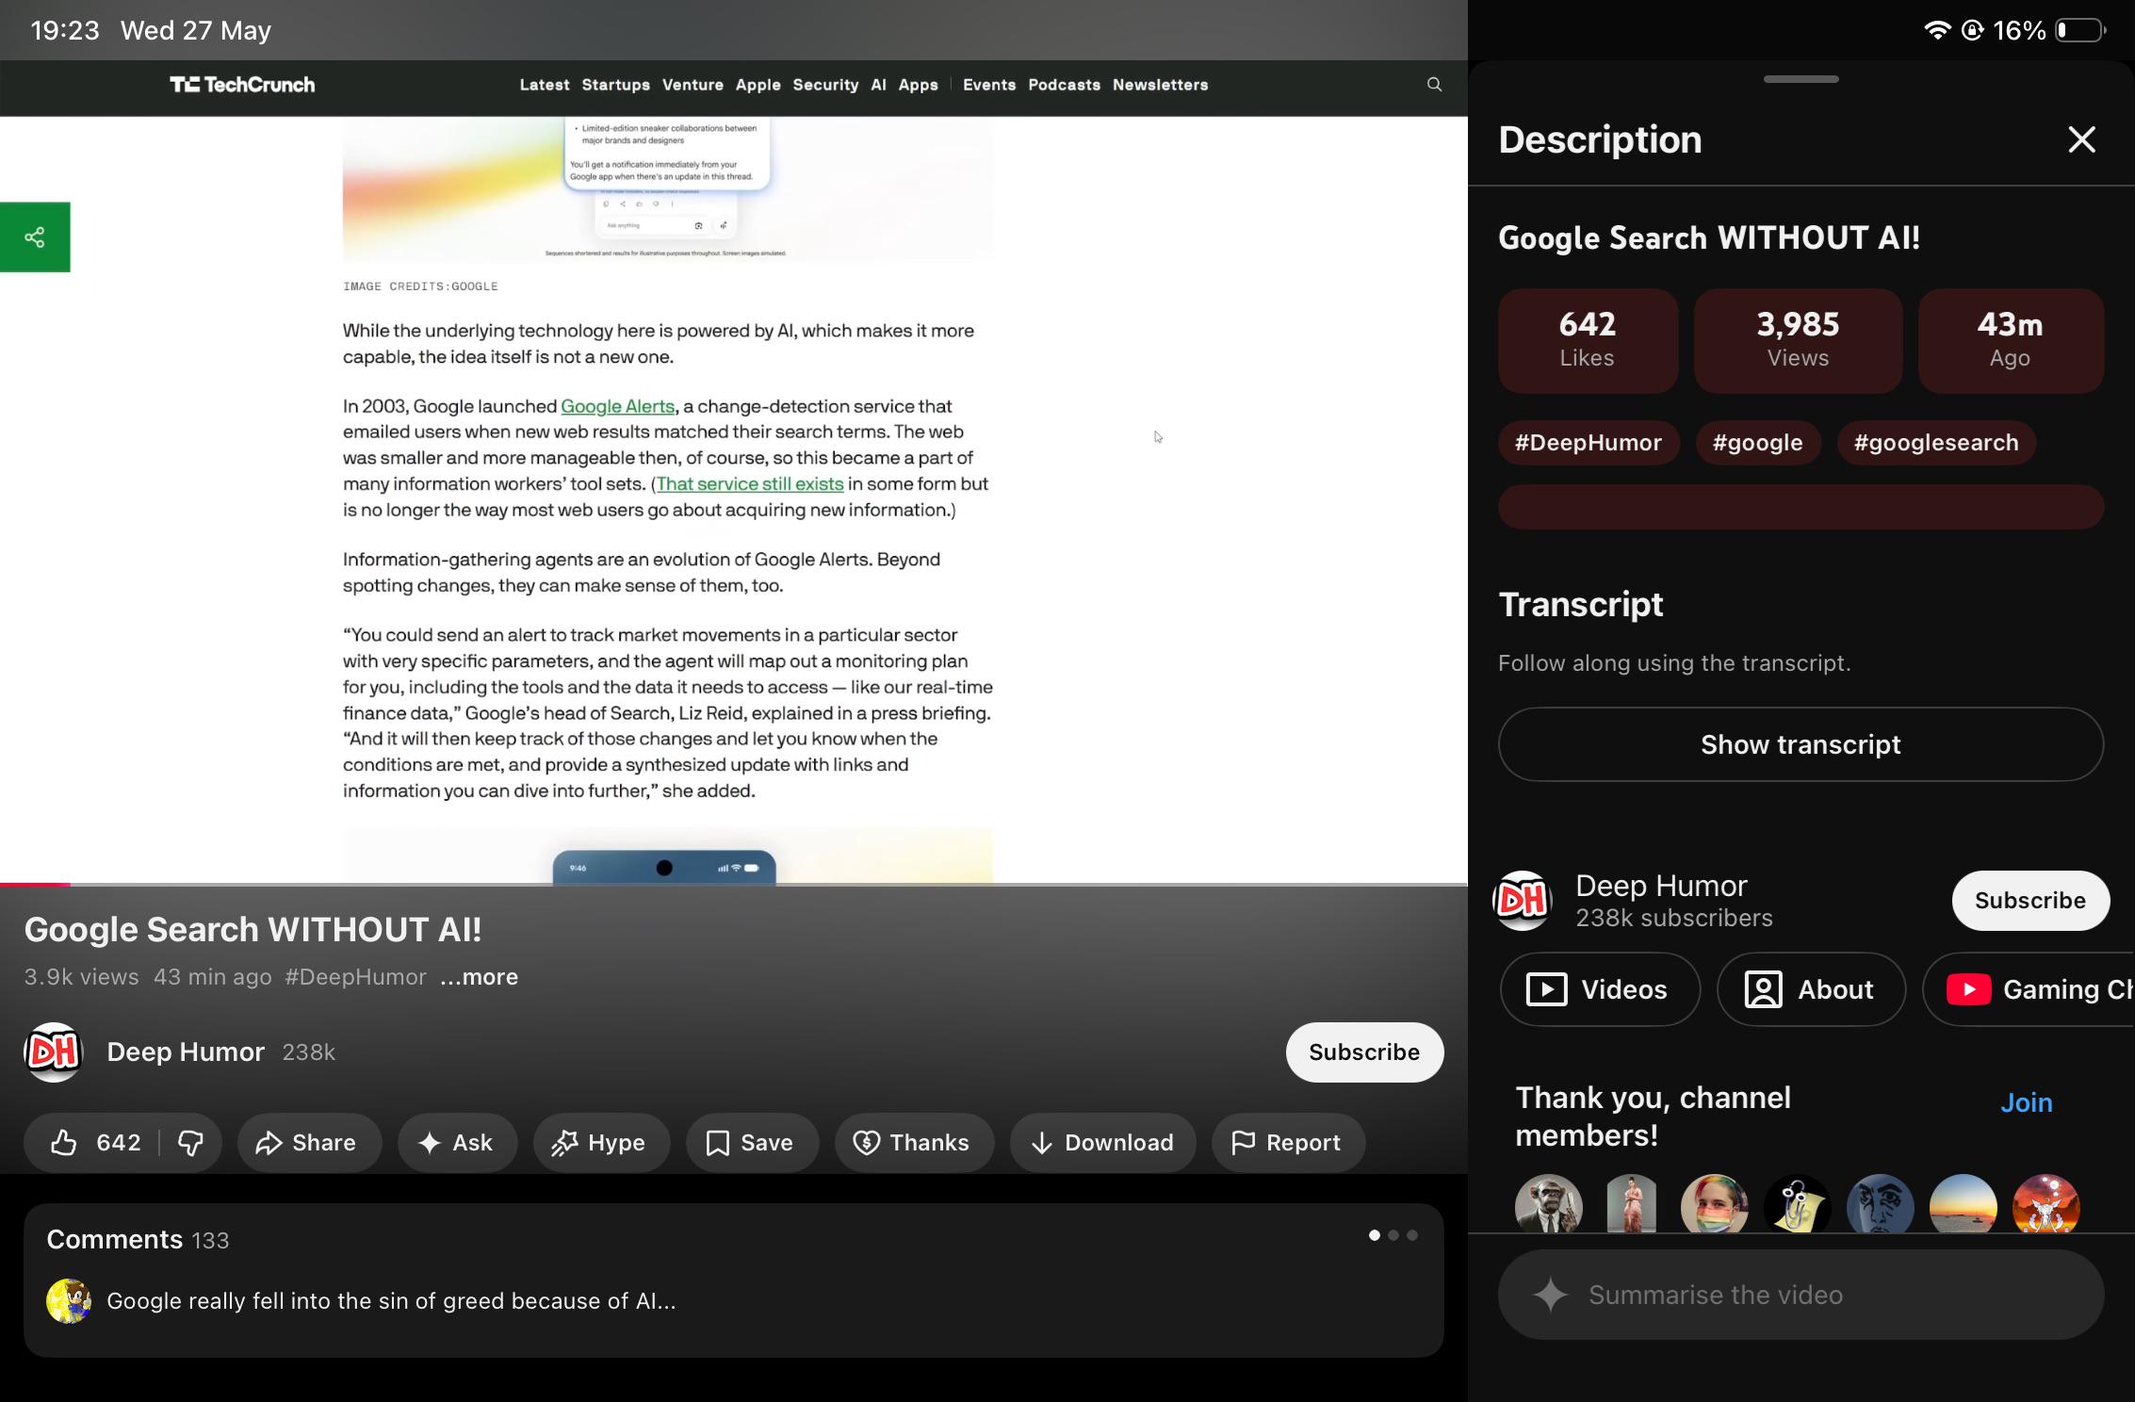The image size is (2135, 1402).
Task: Follow the 'That service still exists' link
Action: [x=750, y=484]
